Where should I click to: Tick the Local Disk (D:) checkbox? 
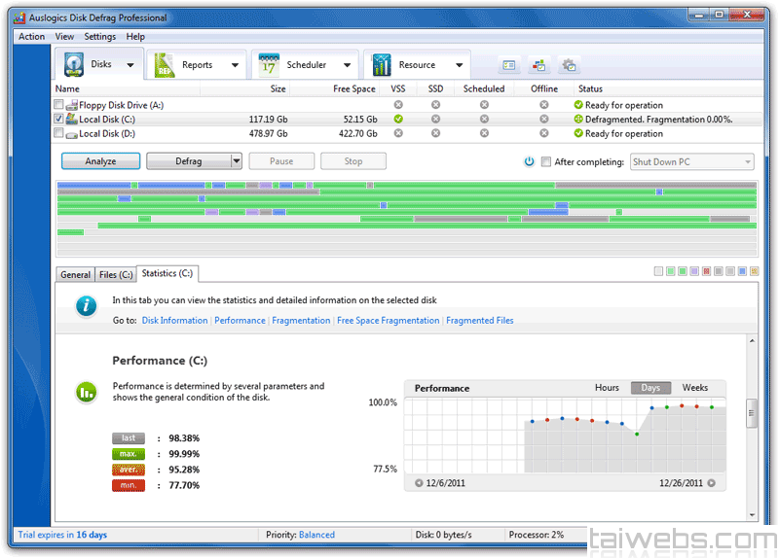[58, 133]
